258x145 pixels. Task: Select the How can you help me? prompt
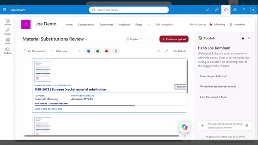point(214,76)
